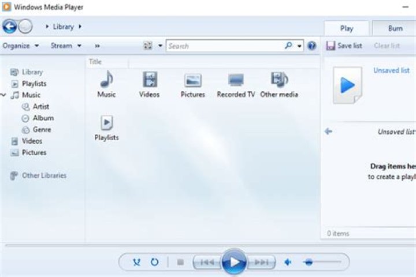Collapse the Music tree node
This screenshot has height=277, width=416.
[x=4, y=95]
